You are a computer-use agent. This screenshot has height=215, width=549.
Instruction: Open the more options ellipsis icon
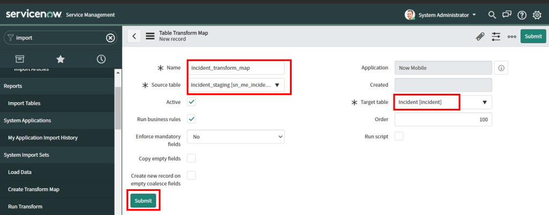pos(511,36)
